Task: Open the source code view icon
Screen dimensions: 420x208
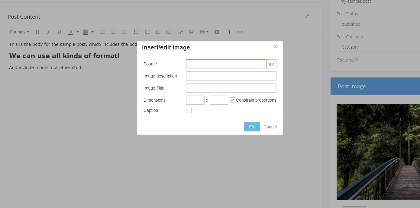Action: (x=240, y=32)
